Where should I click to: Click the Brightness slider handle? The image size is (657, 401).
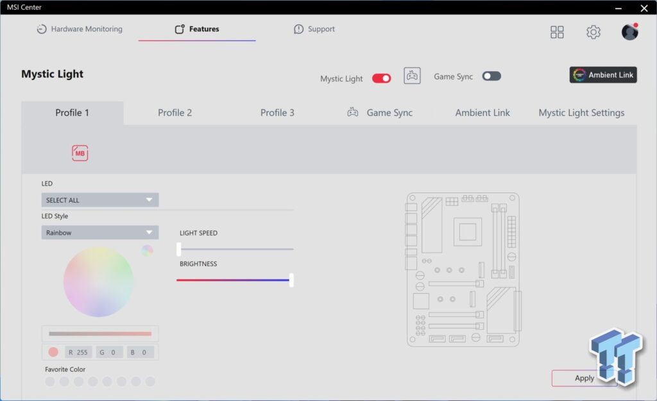point(291,280)
